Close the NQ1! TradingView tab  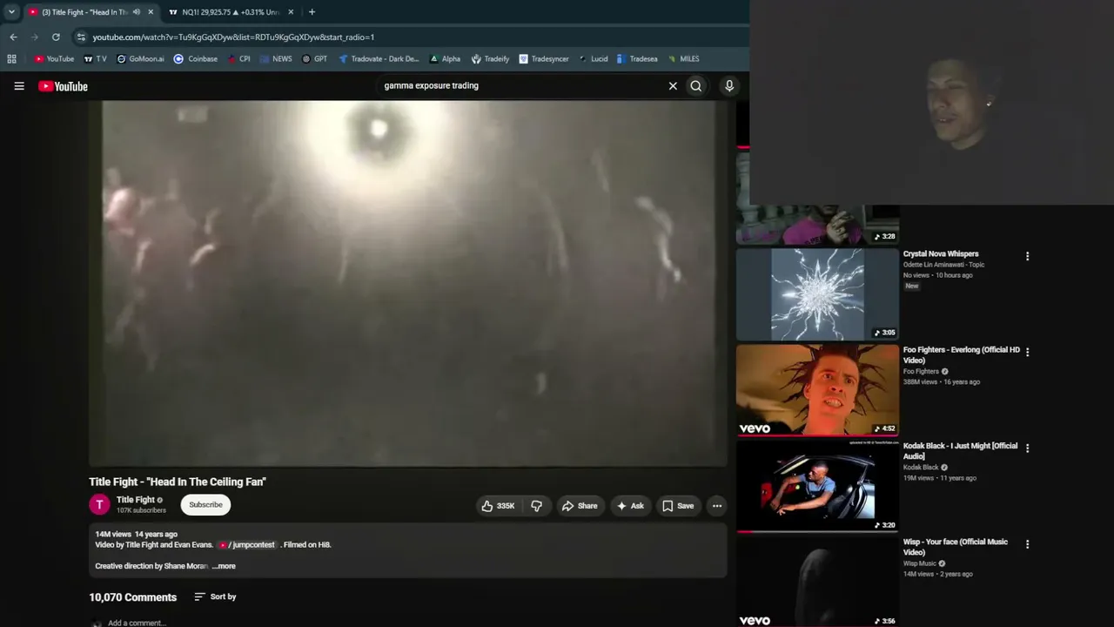[x=291, y=12]
